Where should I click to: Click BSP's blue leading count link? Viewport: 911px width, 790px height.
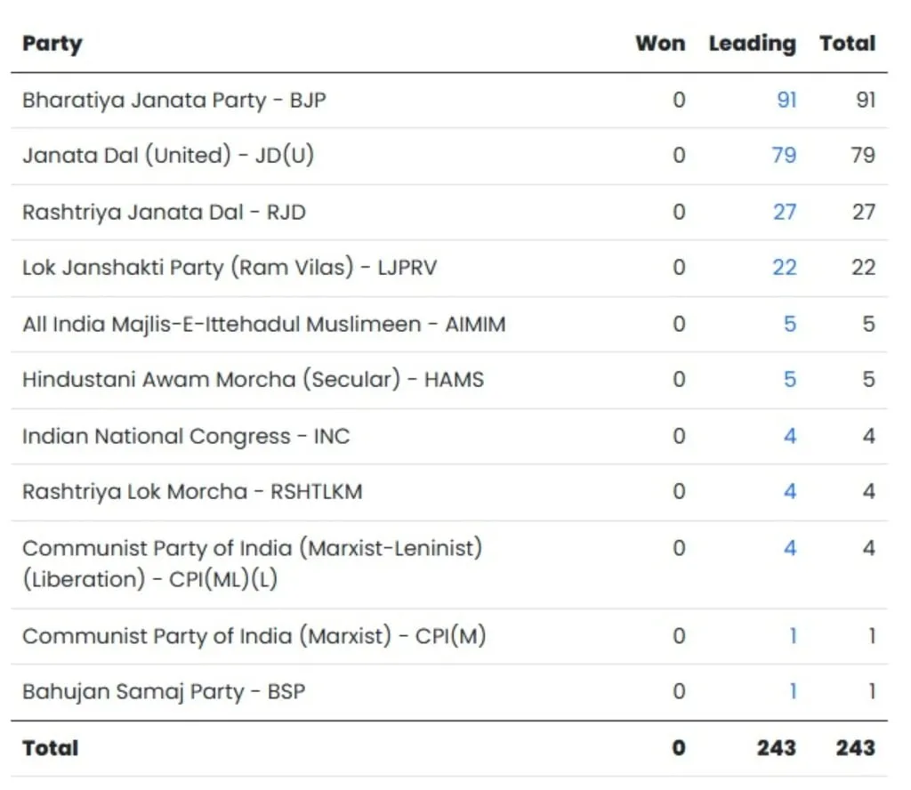(x=792, y=691)
